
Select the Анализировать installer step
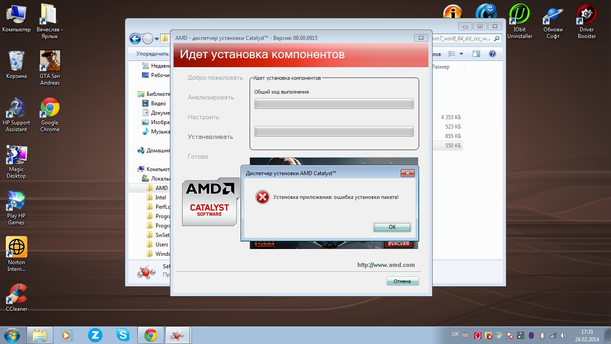tap(211, 97)
